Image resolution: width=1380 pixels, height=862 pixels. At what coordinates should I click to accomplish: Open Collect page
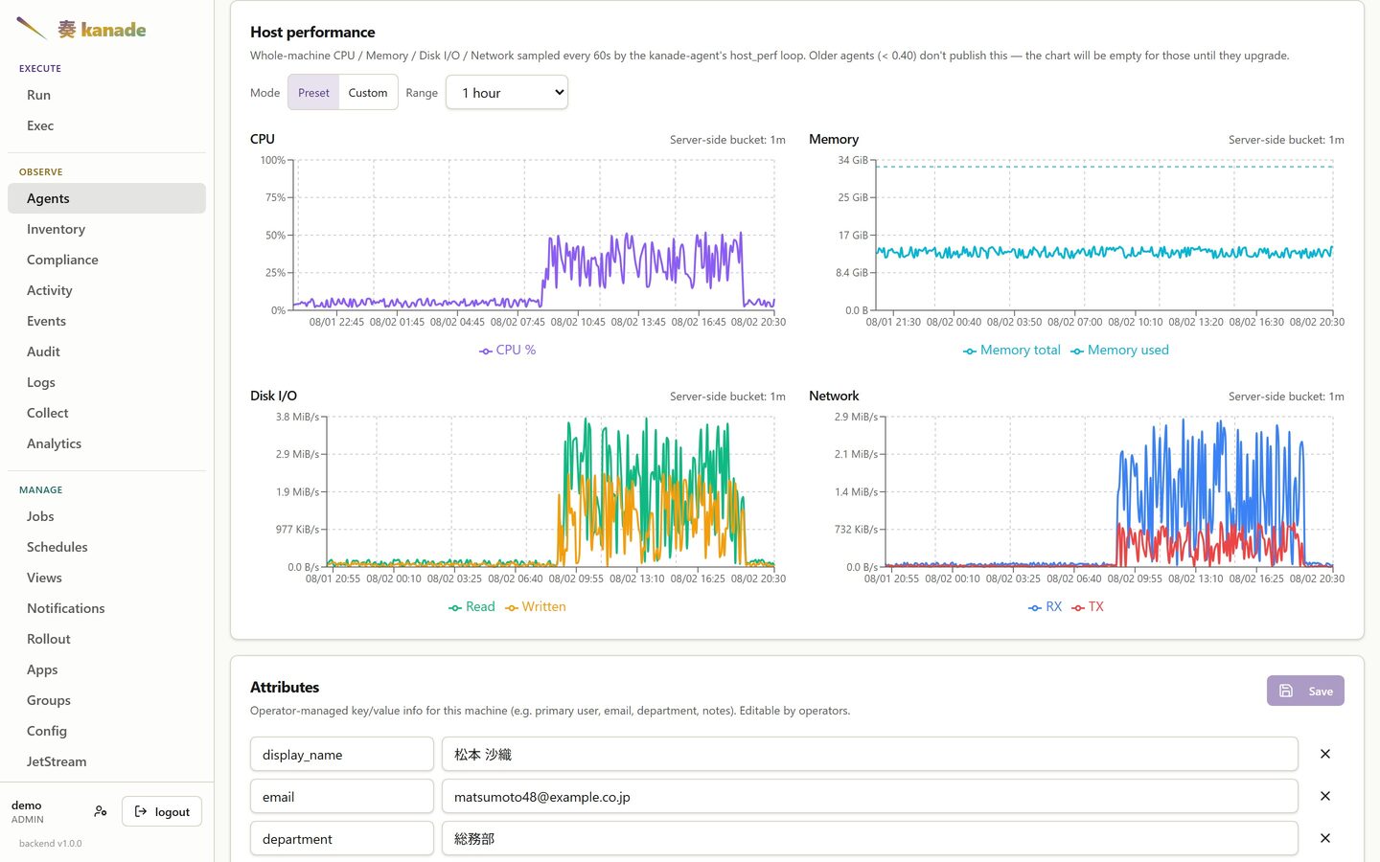(106, 413)
